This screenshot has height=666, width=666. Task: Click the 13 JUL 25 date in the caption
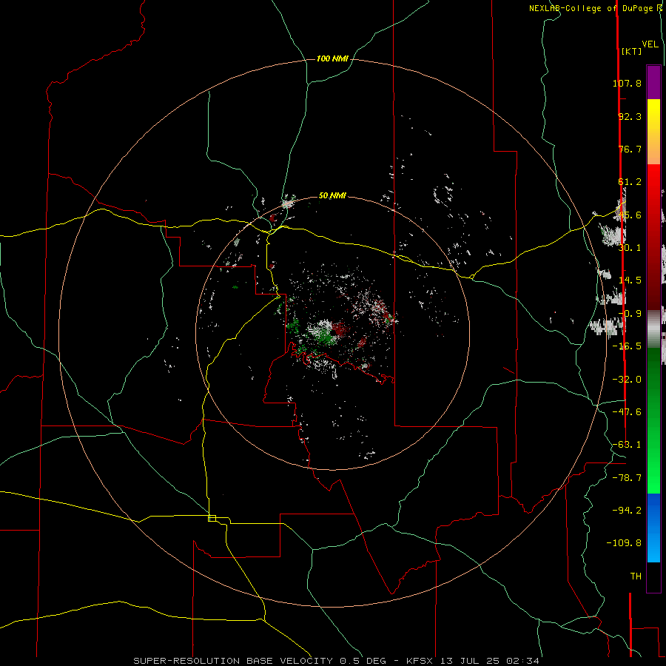point(471,661)
